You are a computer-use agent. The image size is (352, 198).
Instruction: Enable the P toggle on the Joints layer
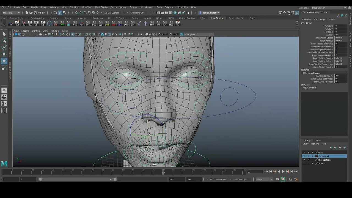pos(309,163)
